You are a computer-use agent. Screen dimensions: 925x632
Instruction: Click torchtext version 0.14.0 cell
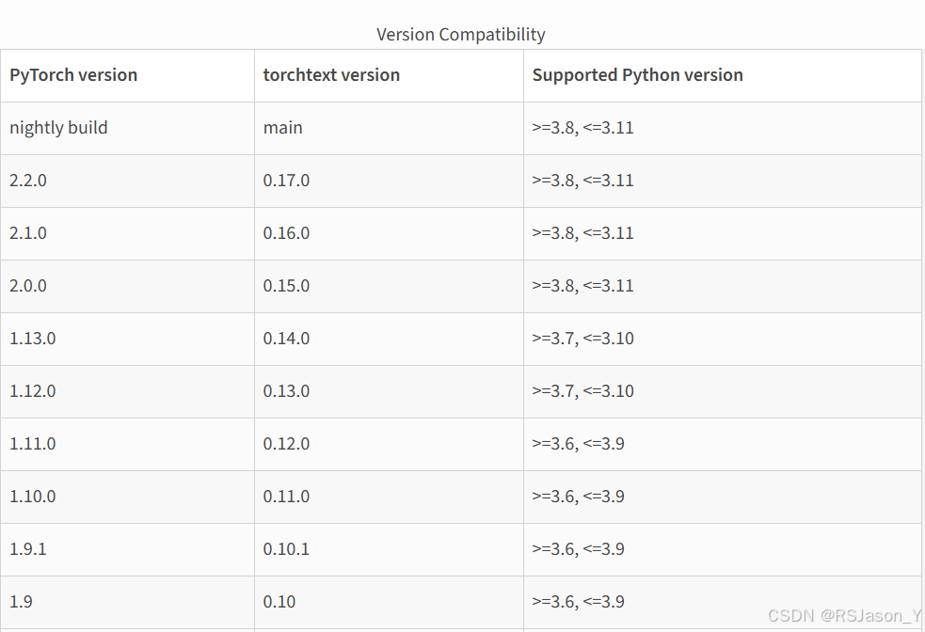pos(286,339)
